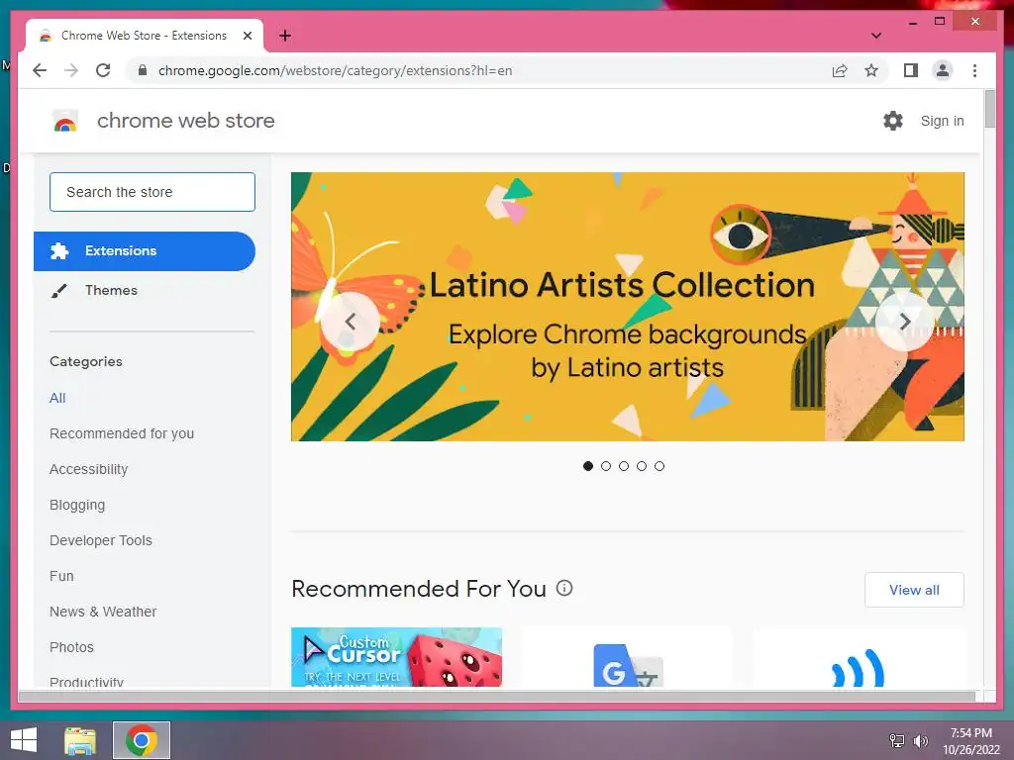Open web store settings gear

893,121
